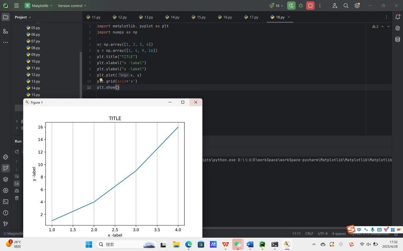This screenshot has height=251, width=403.
Task: Rerun the script with green run button
Action: [291, 6]
